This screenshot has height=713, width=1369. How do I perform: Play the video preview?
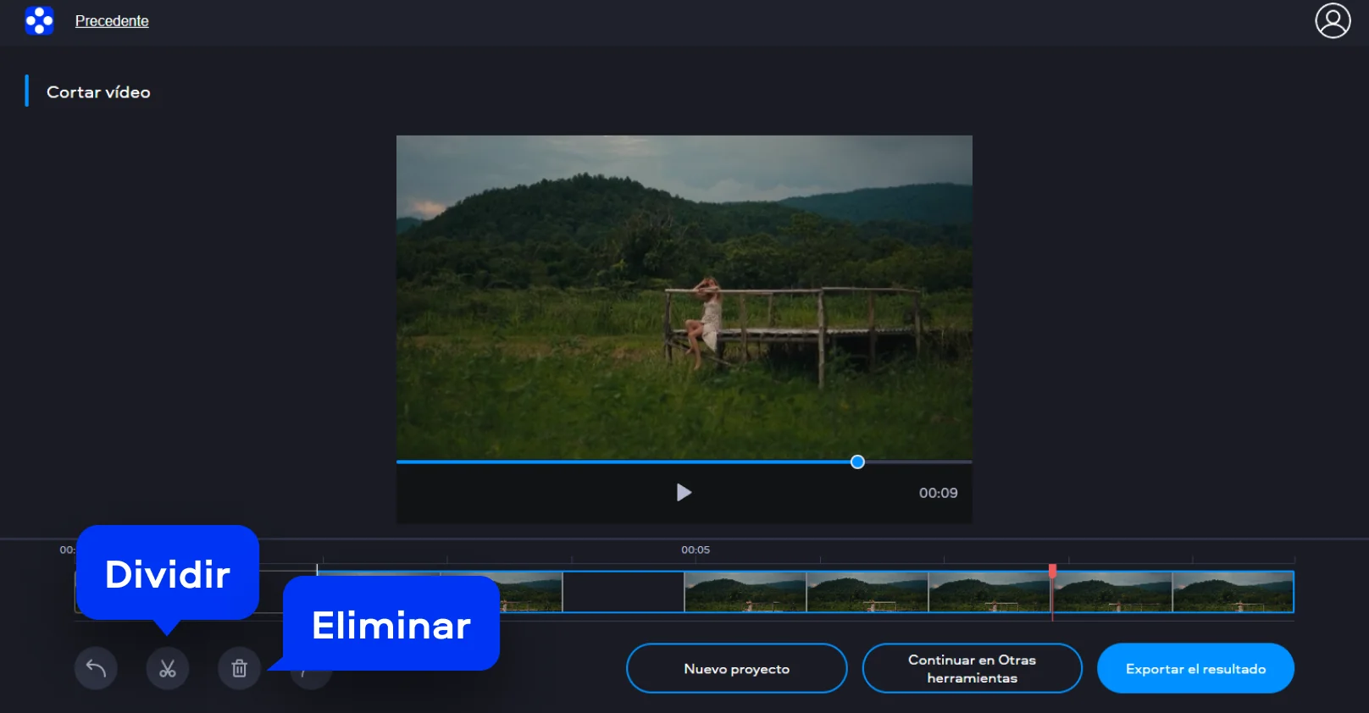[684, 493]
